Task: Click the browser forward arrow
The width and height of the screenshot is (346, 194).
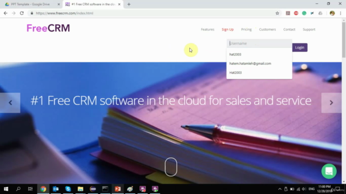Action: [14, 13]
